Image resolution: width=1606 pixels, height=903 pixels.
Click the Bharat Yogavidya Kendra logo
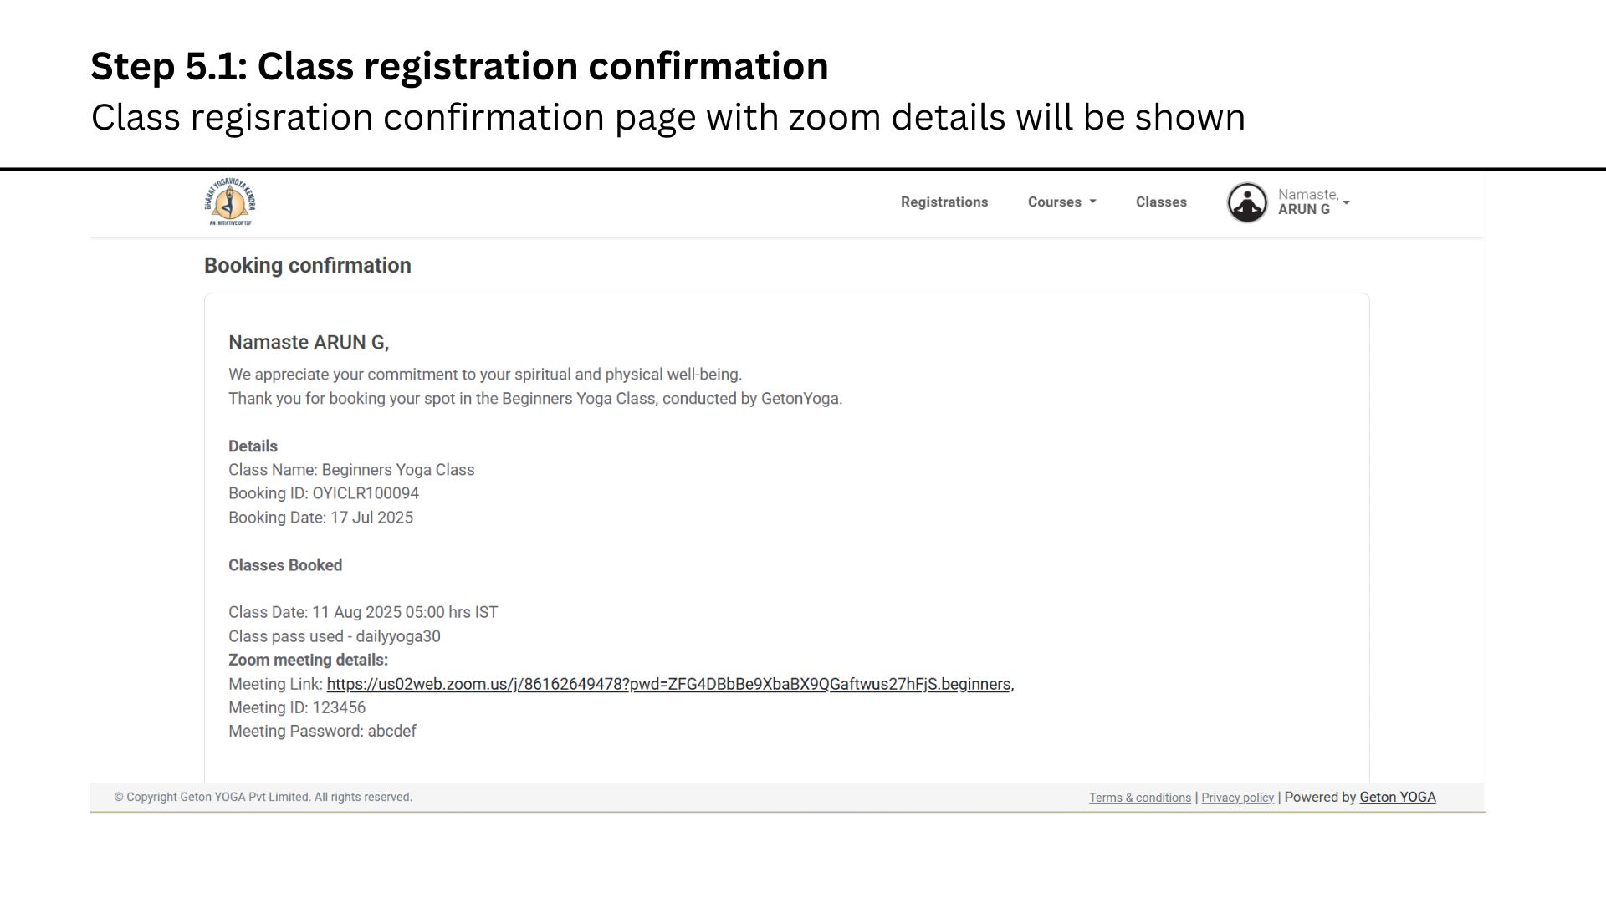tap(230, 202)
